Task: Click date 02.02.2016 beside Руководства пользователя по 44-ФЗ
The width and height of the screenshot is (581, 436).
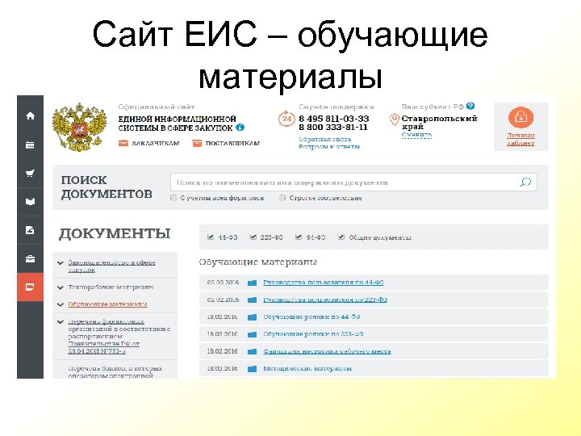Action: point(223,283)
